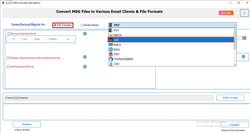250x133 pixels.
Task: Select the Email Clients radio button
Action: tap(82, 25)
